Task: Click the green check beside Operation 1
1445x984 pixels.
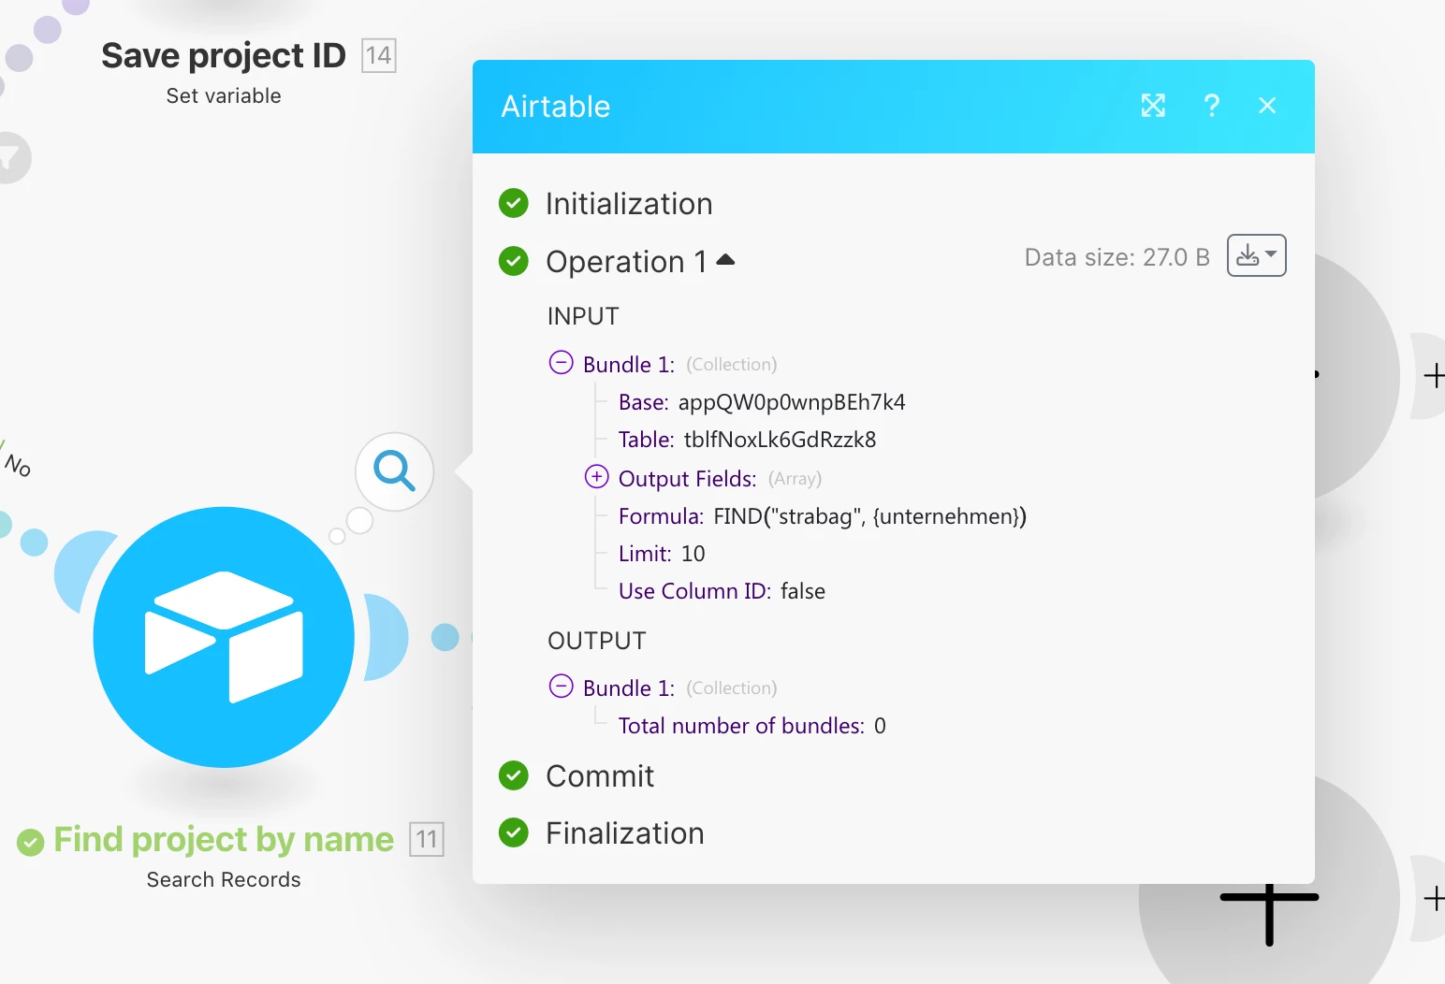Action: 514,261
